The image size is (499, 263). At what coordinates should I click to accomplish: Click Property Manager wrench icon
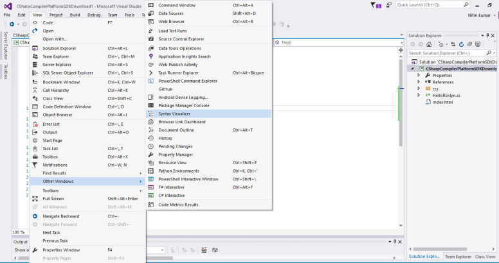pos(151,155)
